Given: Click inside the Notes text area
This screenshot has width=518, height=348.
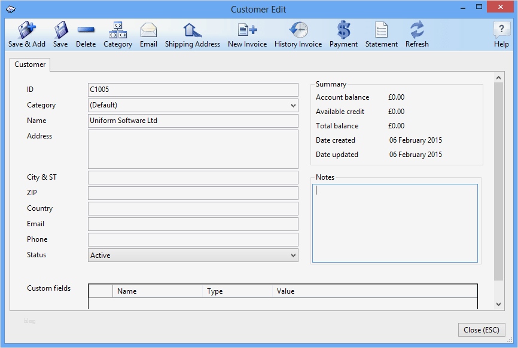Looking at the screenshot, I should (x=395, y=223).
